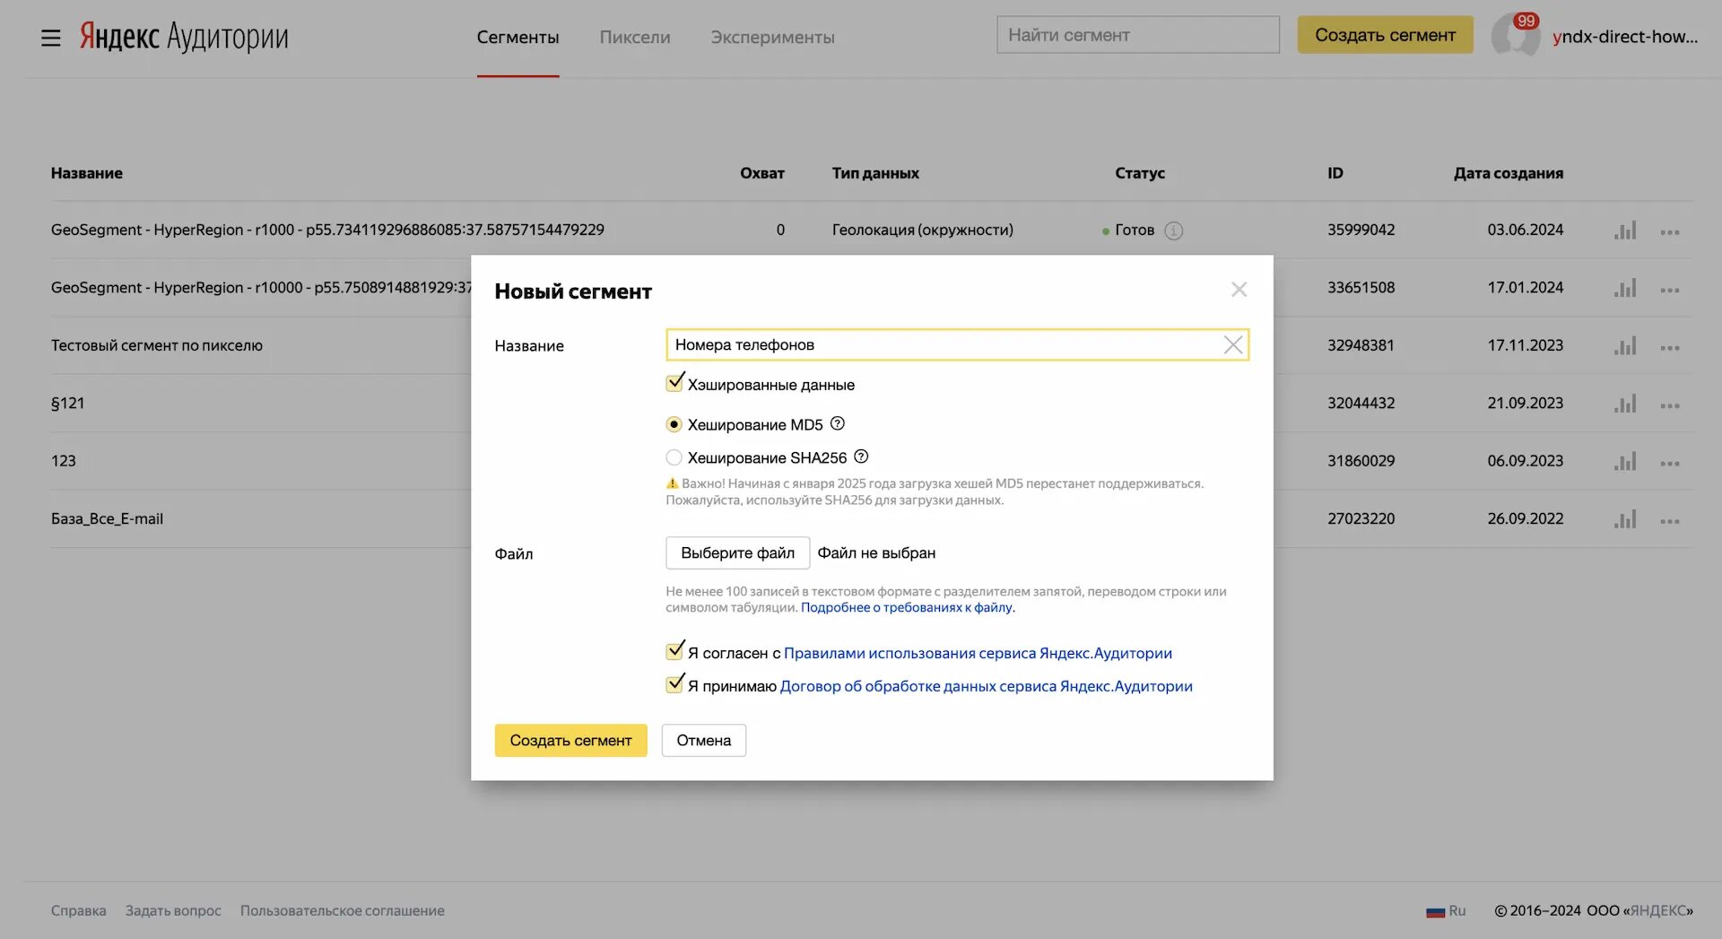The width and height of the screenshot is (1722, 939).
Task: Switch to the Эксперименты tab
Action: tap(772, 38)
